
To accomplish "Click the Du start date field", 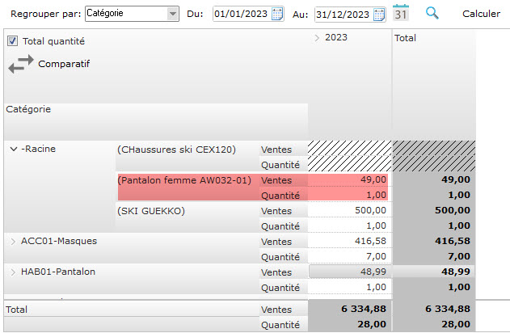I will pos(242,15).
